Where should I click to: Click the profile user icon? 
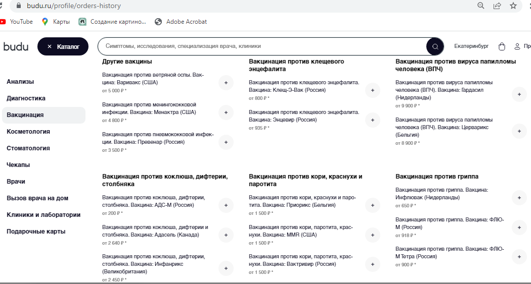tap(517, 46)
